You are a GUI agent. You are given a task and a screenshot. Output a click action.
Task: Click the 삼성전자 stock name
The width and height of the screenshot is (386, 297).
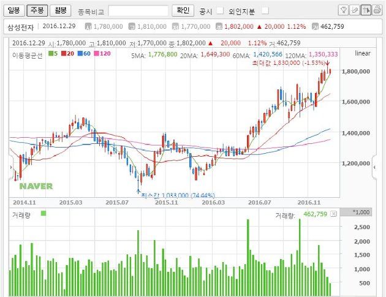click(20, 27)
